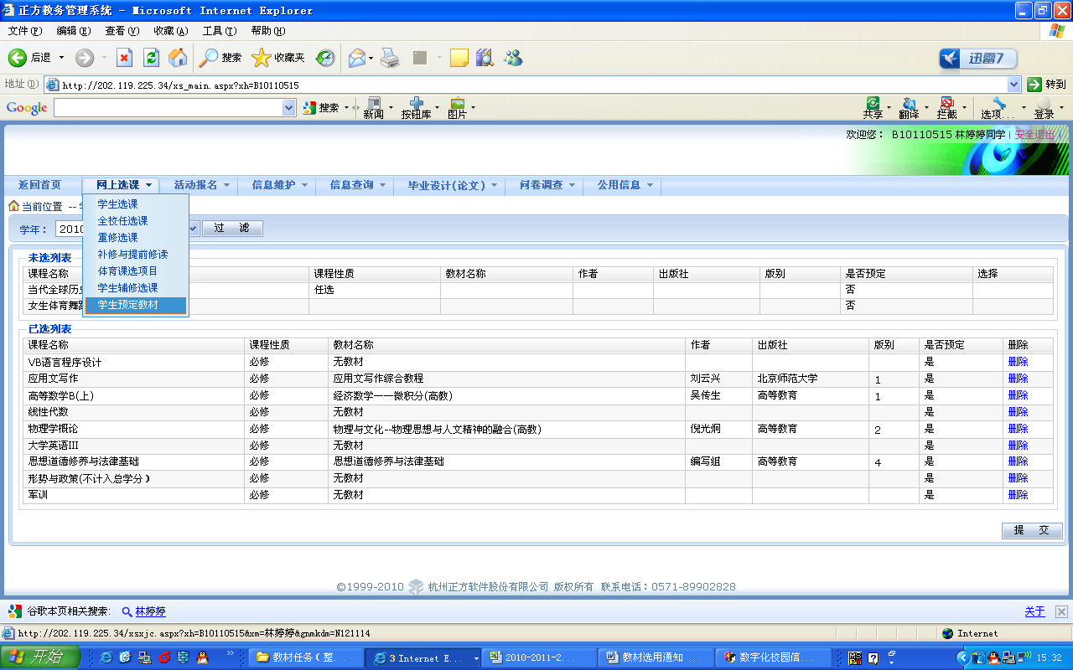Click the 安全退出 logout link
1073x670 pixels.
coord(1034,134)
